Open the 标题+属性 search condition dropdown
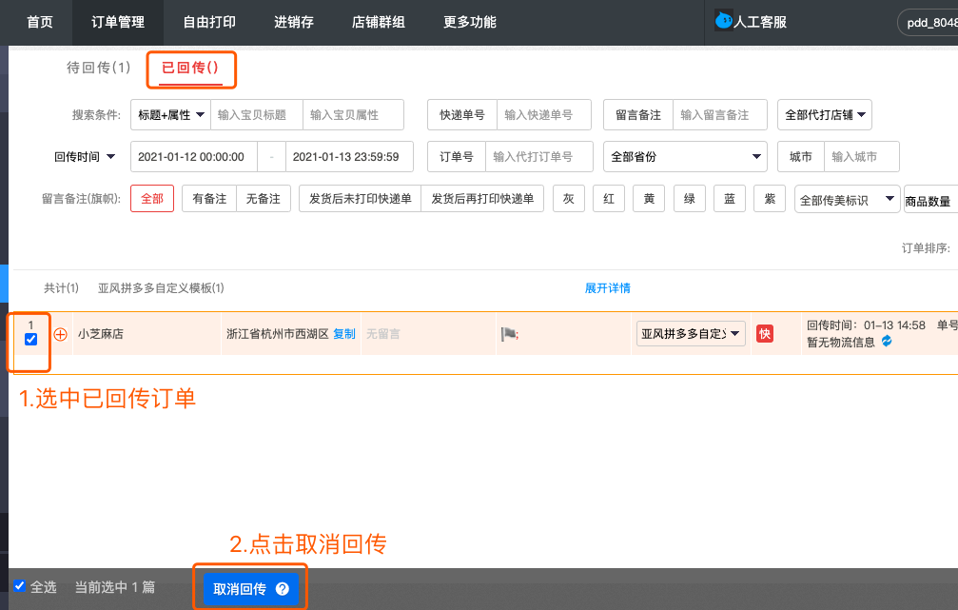 pyautogui.click(x=171, y=115)
